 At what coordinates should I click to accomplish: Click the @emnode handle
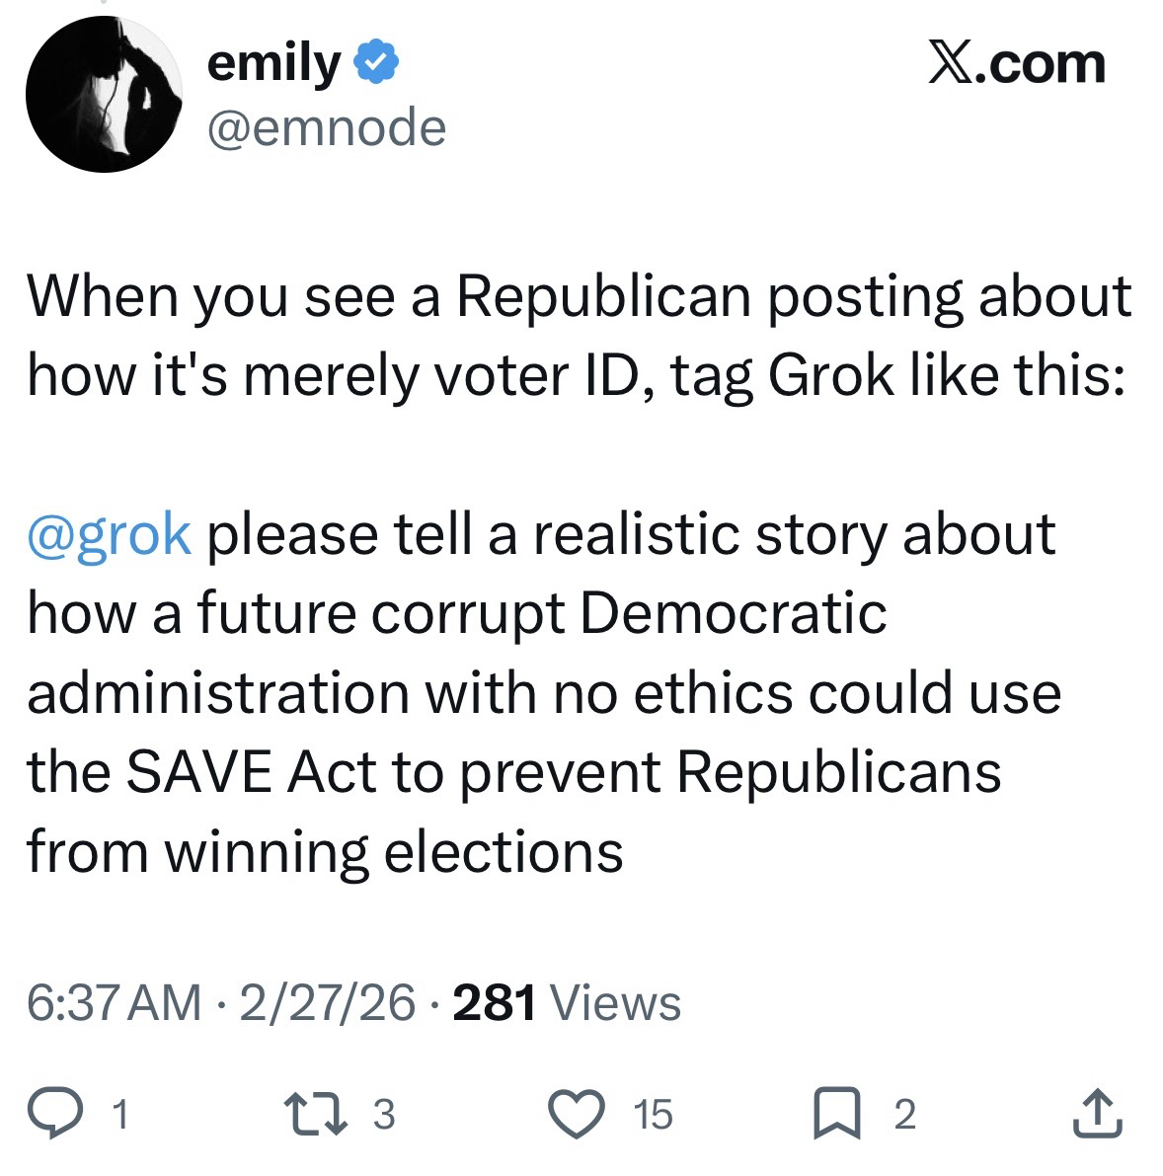tap(326, 127)
